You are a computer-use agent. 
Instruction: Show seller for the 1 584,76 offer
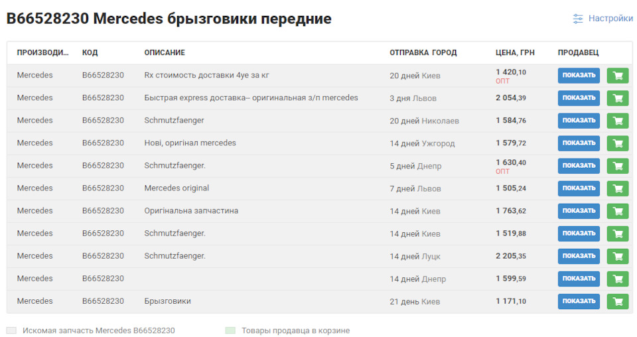(x=579, y=121)
